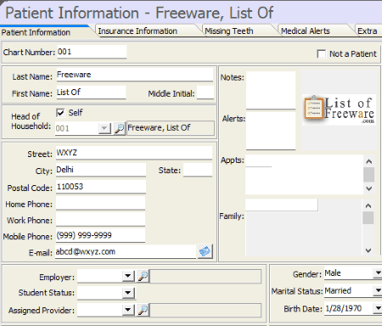The image size is (382, 326).
Task: Click the Chart Number field
Action: point(92,52)
